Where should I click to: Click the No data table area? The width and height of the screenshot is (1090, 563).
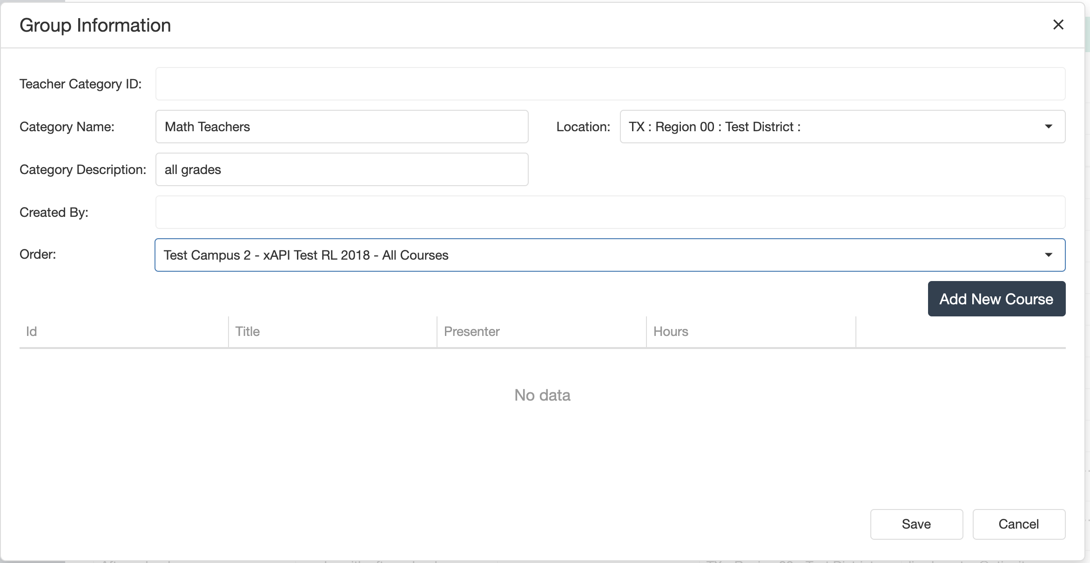pos(542,395)
